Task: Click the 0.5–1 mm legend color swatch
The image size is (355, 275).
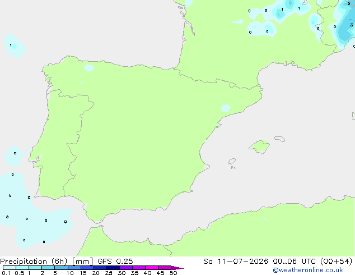Action: tap(22, 268)
